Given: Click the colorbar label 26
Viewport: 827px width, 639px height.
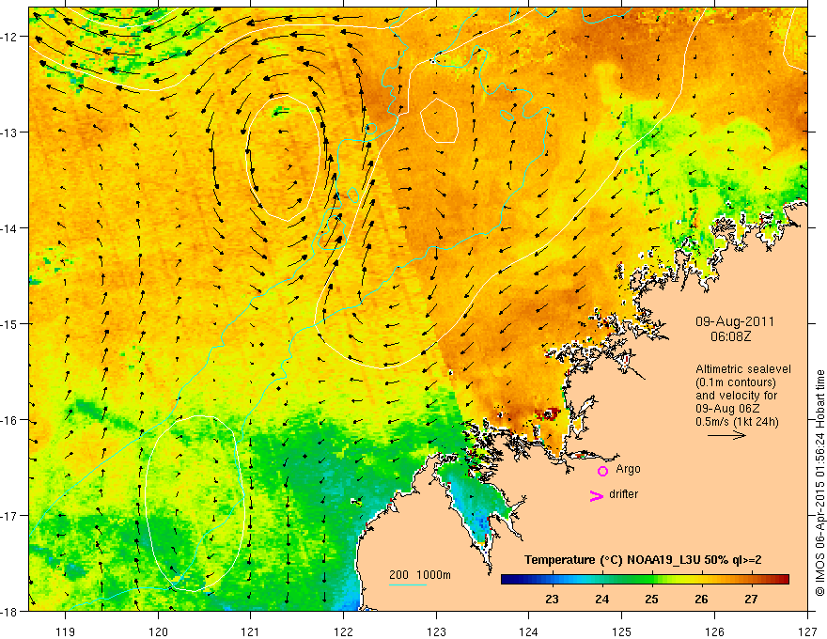Looking at the screenshot, I should 701,600.
